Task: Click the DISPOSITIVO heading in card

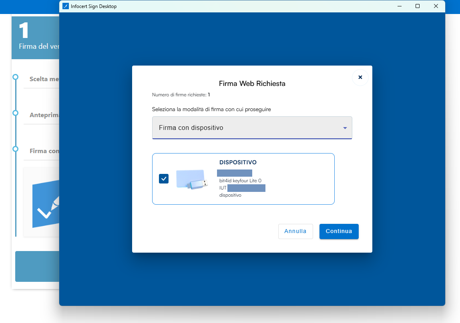Action: point(238,162)
